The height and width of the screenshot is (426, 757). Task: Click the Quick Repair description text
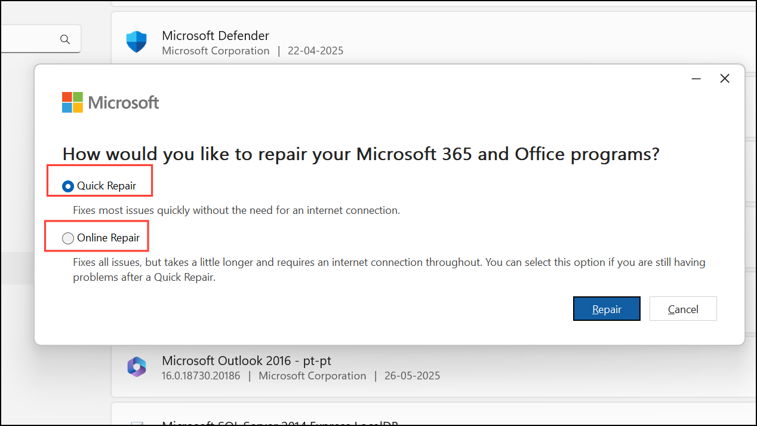[x=236, y=210]
